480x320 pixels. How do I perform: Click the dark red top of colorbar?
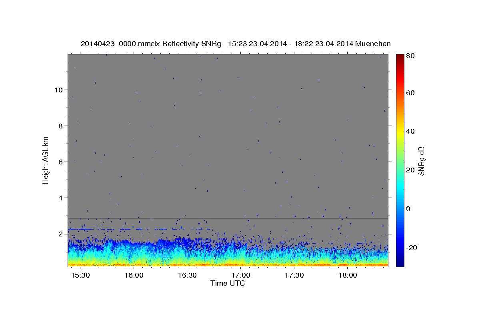click(400, 57)
